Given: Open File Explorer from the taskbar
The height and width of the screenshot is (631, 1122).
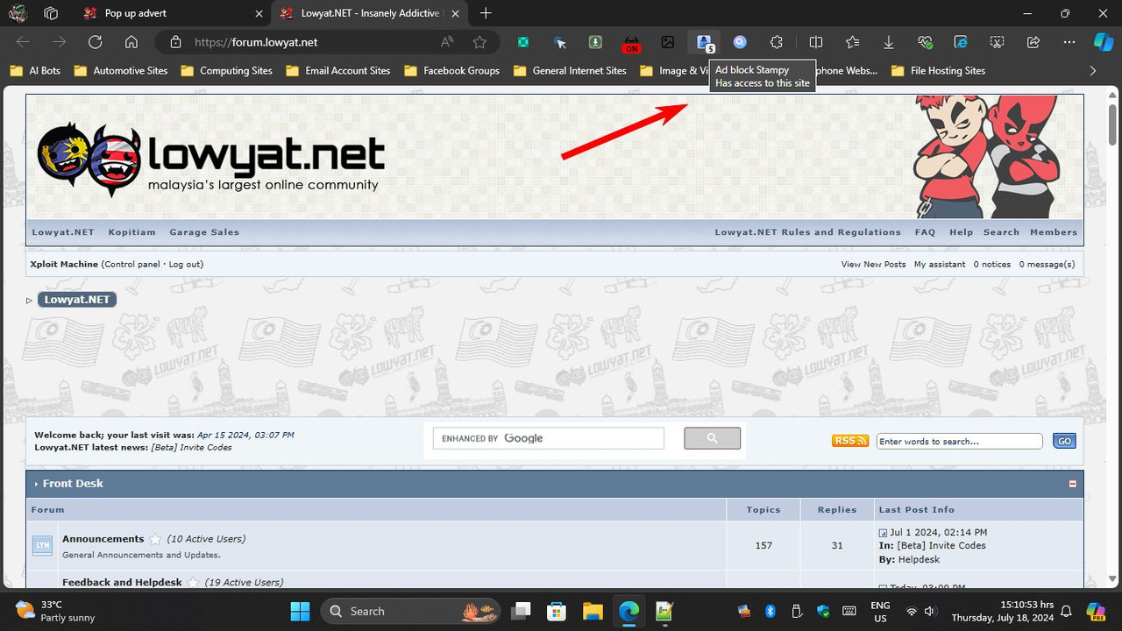Looking at the screenshot, I should pyautogui.click(x=593, y=611).
